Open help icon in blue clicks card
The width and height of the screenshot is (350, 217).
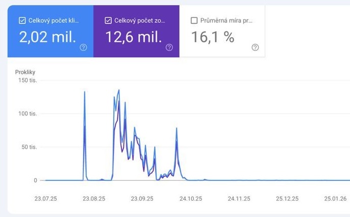[x=84, y=47]
